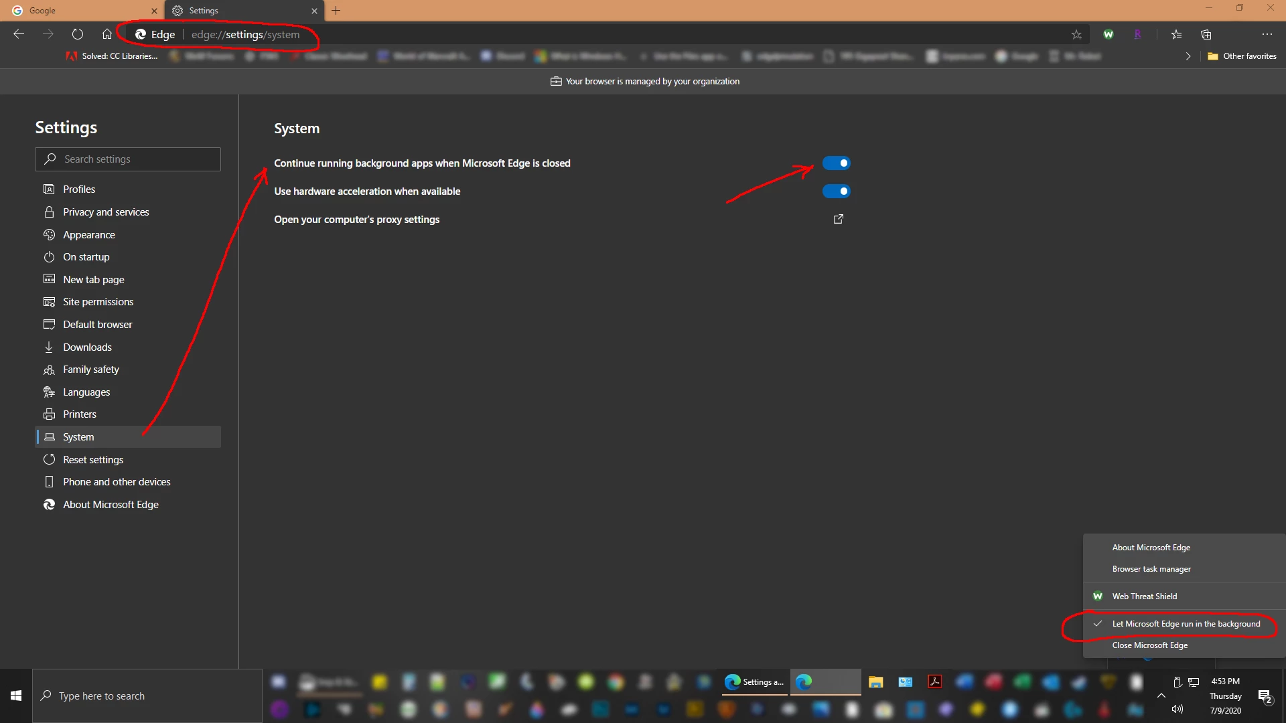Open a new tab with plus button
This screenshot has height=723, width=1286.
[336, 11]
